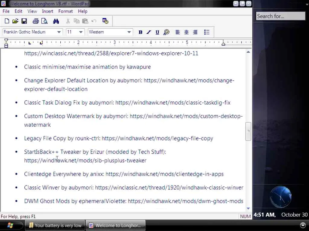Screen dimensions: 309x231
Task: Open the Edit menu
Action: coord(18,11)
